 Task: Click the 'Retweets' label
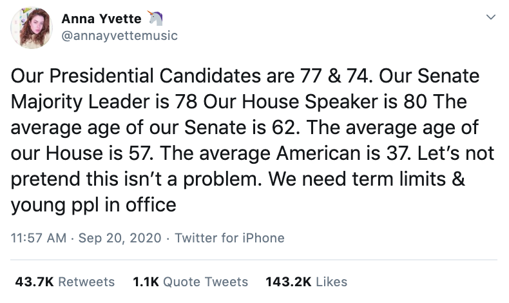coord(86,282)
